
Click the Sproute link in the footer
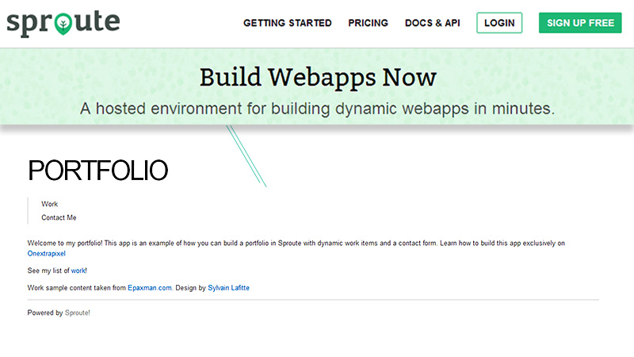(x=77, y=313)
